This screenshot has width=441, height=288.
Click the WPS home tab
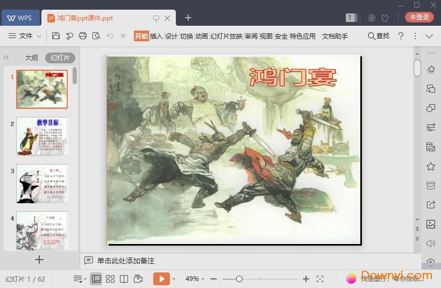point(20,18)
